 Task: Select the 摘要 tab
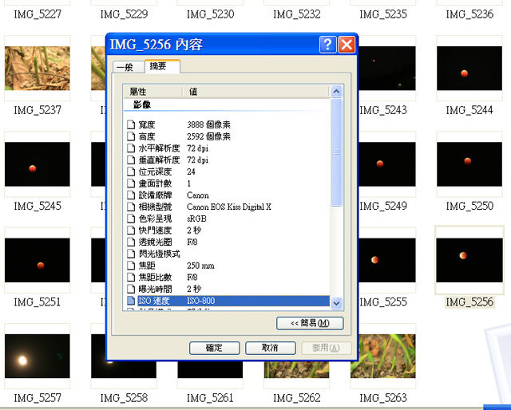pyautogui.click(x=162, y=66)
